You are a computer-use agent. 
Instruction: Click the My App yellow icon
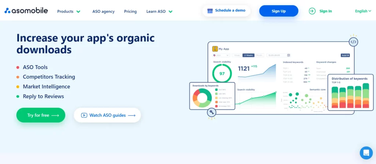click(x=215, y=48)
